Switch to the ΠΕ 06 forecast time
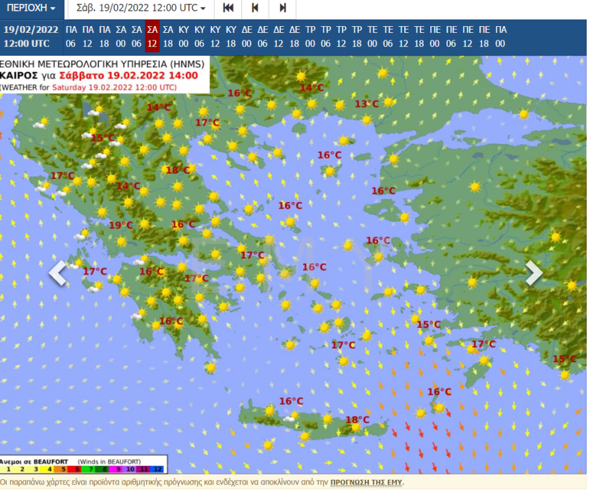This screenshot has width=590, height=492. 452,36
